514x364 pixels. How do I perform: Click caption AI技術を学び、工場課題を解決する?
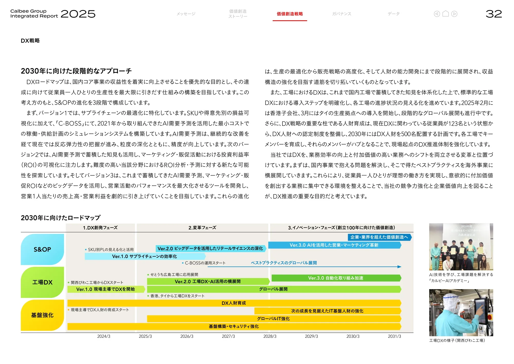coord(461,274)
